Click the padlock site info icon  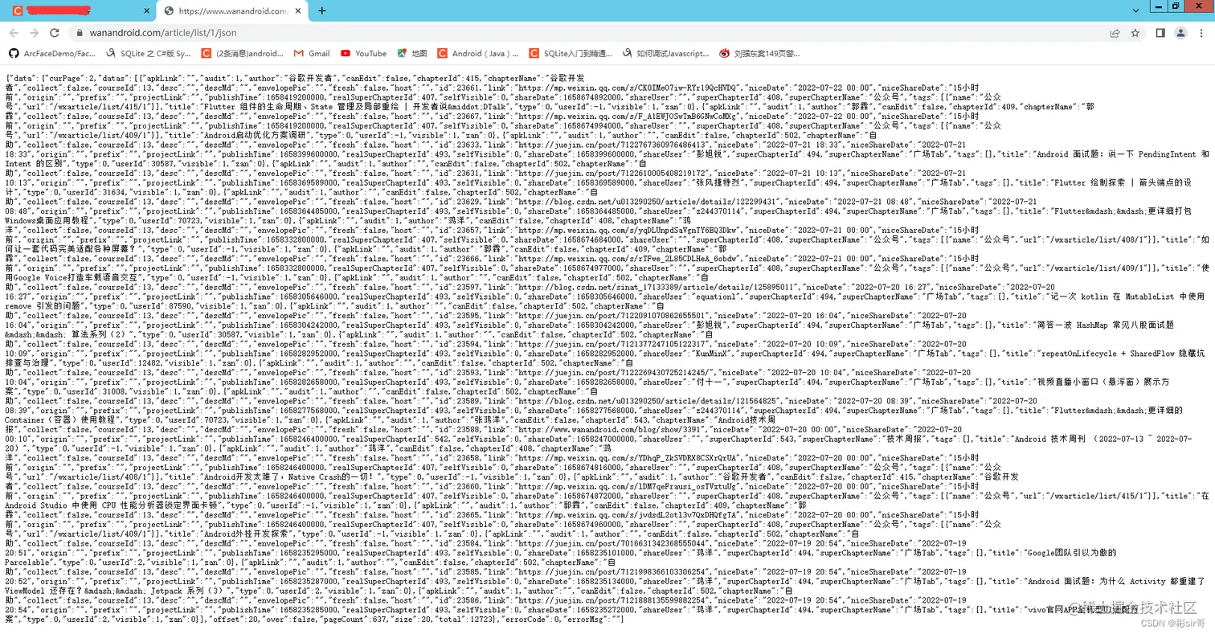[79, 34]
